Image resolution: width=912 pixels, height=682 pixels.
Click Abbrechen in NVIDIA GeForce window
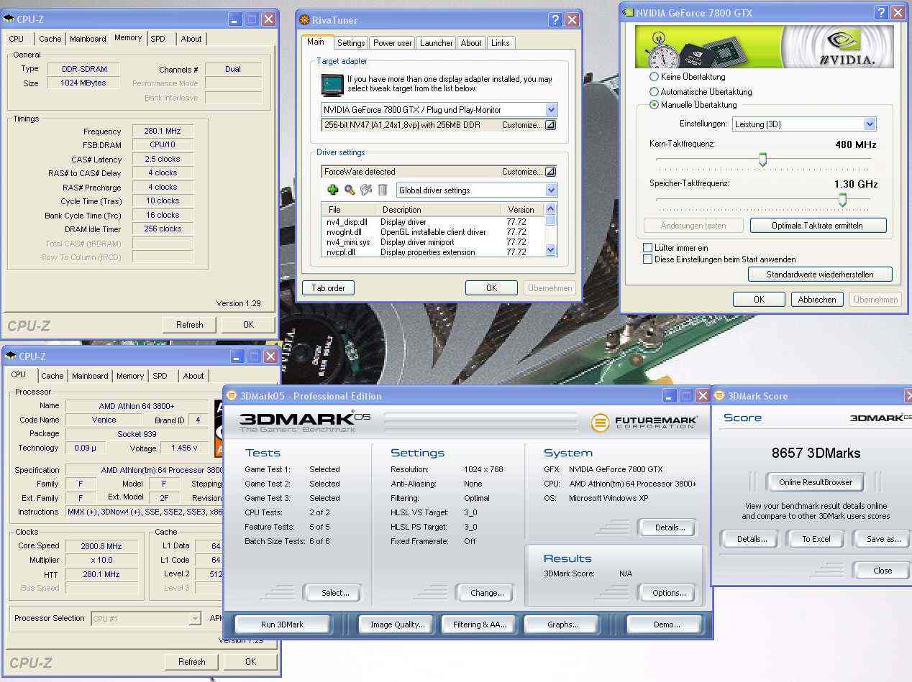point(817,300)
